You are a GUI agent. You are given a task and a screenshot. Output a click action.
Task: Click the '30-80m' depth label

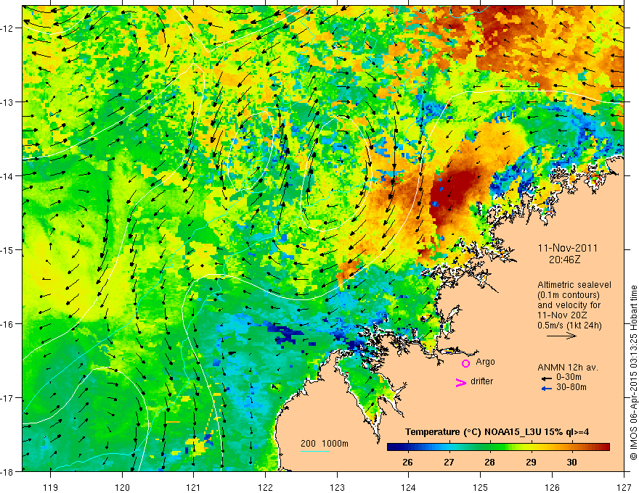[571, 387]
